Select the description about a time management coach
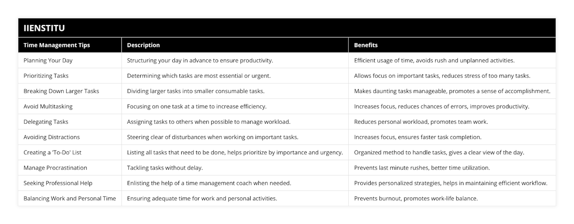Viewport: 574px width, 224px height. pos(209,183)
